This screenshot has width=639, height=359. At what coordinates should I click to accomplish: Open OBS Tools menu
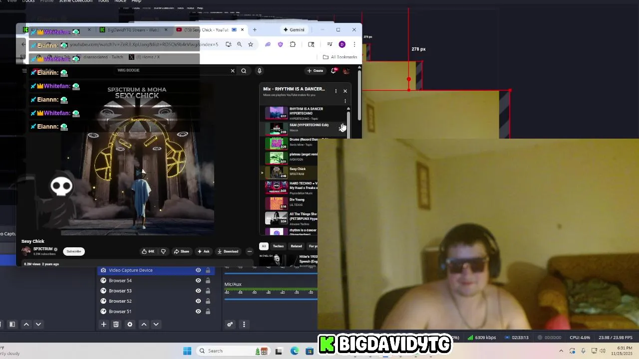pyautogui.click(x=103, y=1)
